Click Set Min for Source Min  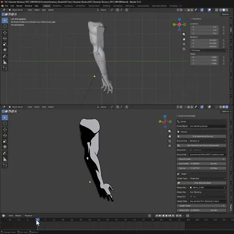214,163
